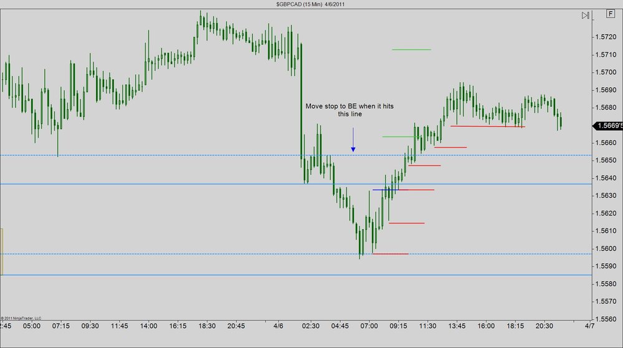Screen dimensions: 623x348
Task: Click the 20:45 time axis label
Action: 236,326
